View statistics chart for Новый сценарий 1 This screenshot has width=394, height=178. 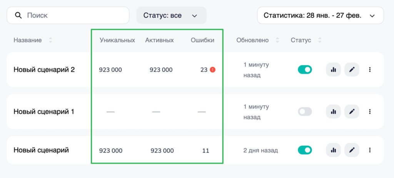pyautogui.click(x=333, y=112)
